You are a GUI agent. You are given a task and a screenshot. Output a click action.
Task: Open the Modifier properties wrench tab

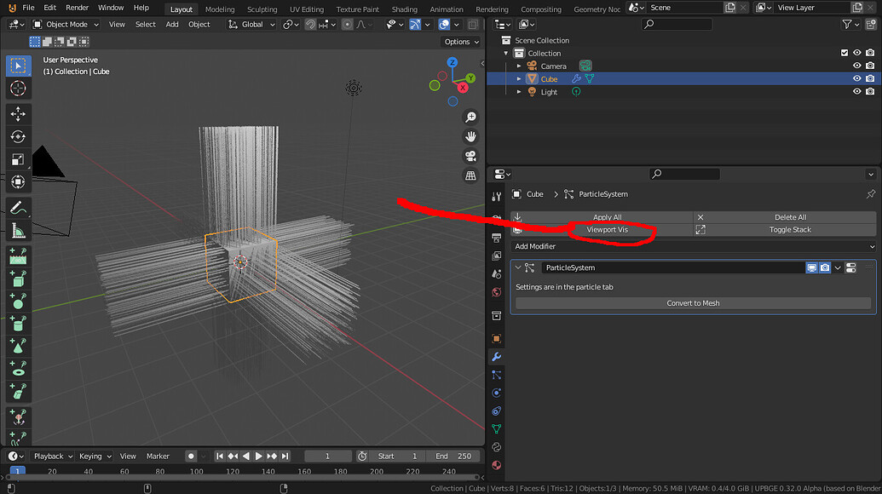pos(496,357)
